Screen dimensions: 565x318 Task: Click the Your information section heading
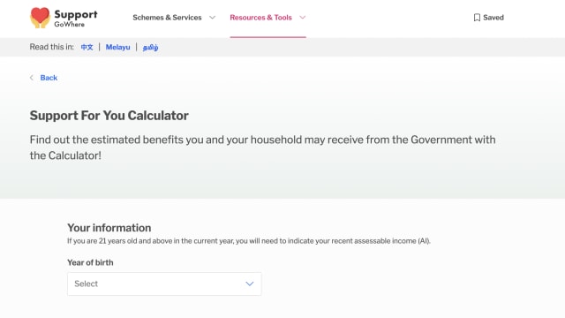[x=109, y=228]
